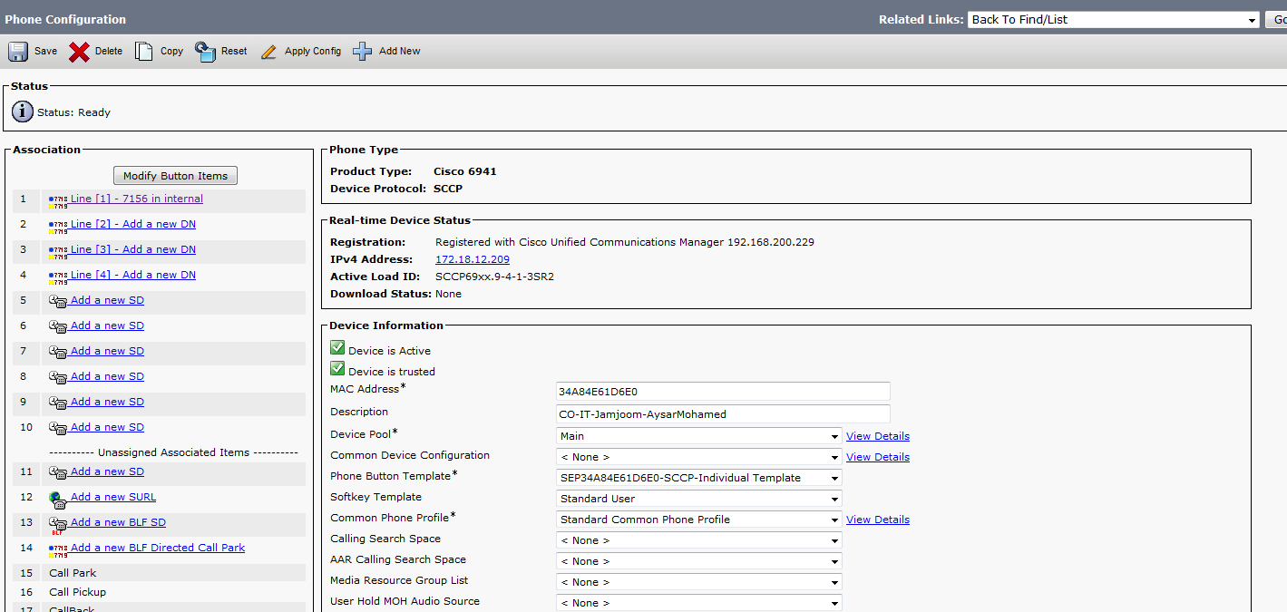1287x612 pixels.
Task: Click the red X Delete icon
Action: [80, 52]
